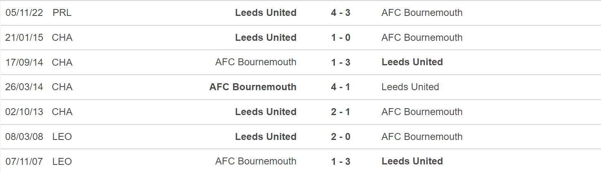
Task: Open the 1 - 0 score from 21/01/15
Action: pos(341,38)
